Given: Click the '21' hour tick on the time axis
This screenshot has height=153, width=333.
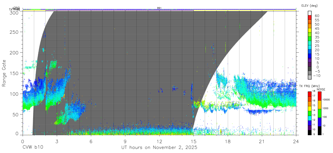Looking at the screenshot, I should 262,141.
